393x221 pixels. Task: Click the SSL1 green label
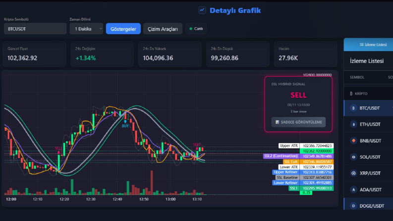pyautogui.click(x=293, y=188)
